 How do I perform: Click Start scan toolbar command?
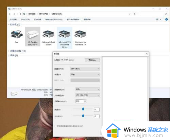(x=37, y=19)
